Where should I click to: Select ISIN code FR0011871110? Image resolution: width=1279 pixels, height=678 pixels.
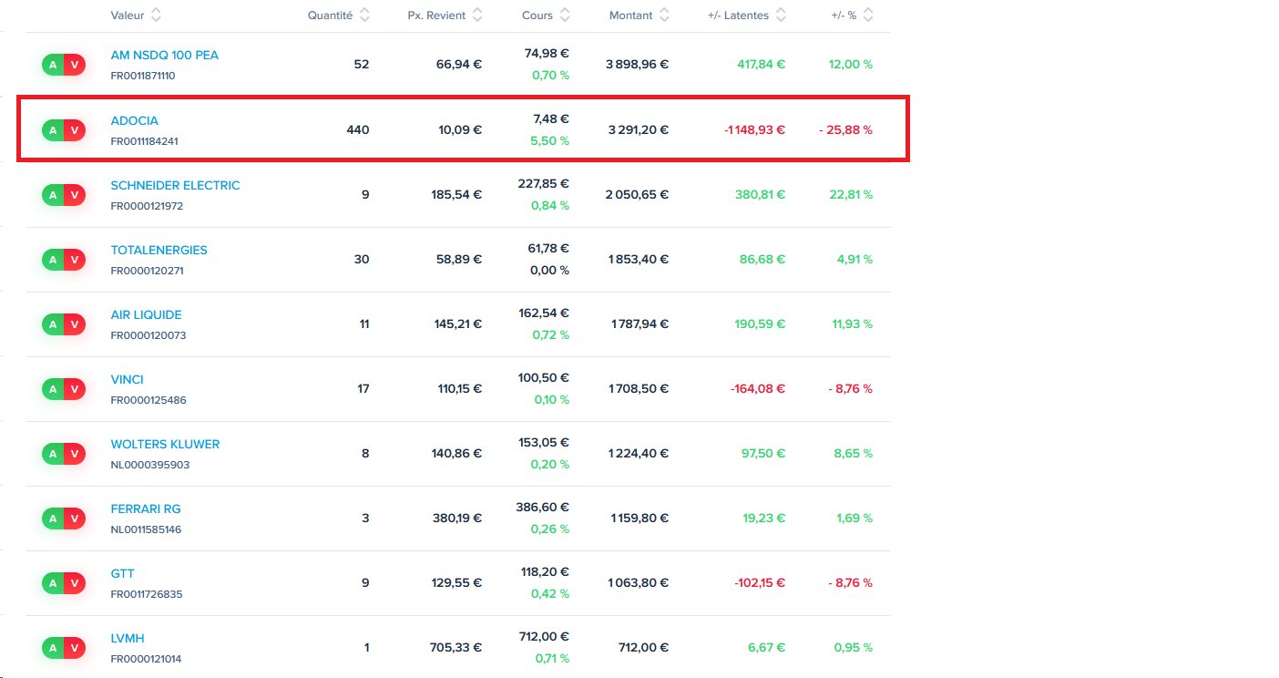click(142, 76)
